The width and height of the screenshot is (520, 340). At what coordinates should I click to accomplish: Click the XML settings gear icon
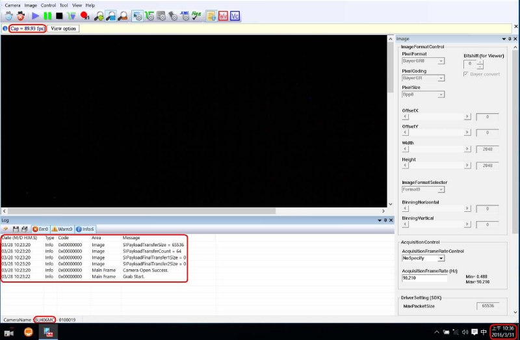[185, 16]
